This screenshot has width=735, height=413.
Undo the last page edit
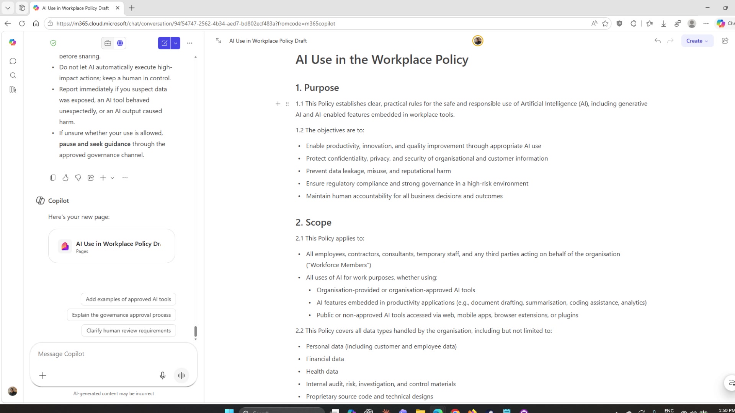tap(658, 41)
